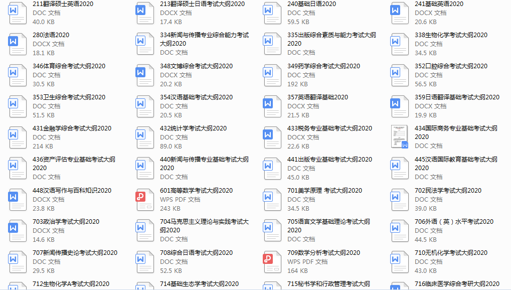Select the file name 708综合日语考试大纲2020
Image resolution: width=511 pixels, height=290 pixels.
click(x=196, y=253)
